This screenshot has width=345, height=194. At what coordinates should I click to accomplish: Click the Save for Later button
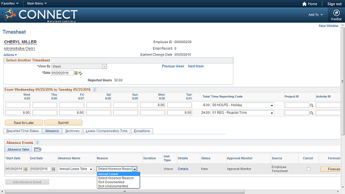tap(24, 122)
